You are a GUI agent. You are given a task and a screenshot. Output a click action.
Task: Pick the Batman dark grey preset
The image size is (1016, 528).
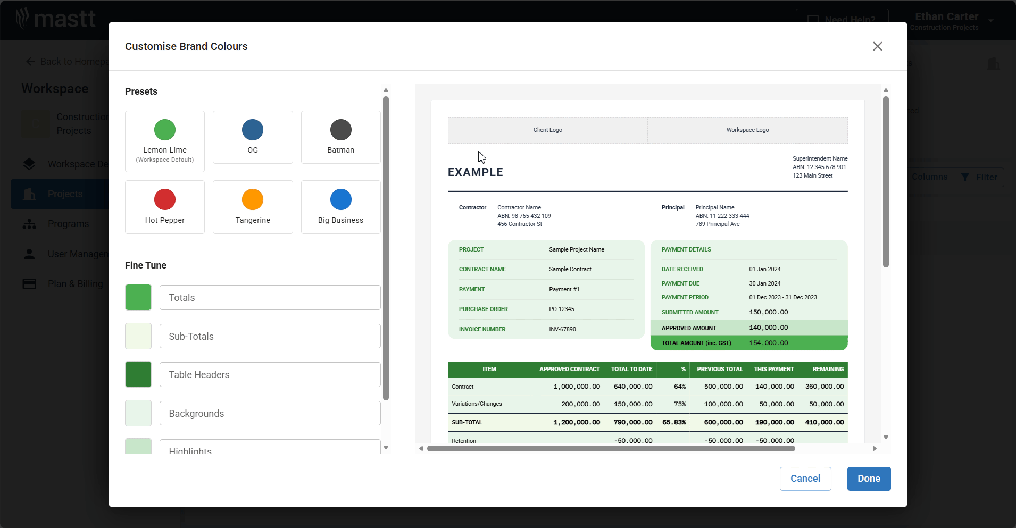click(340, 137)
